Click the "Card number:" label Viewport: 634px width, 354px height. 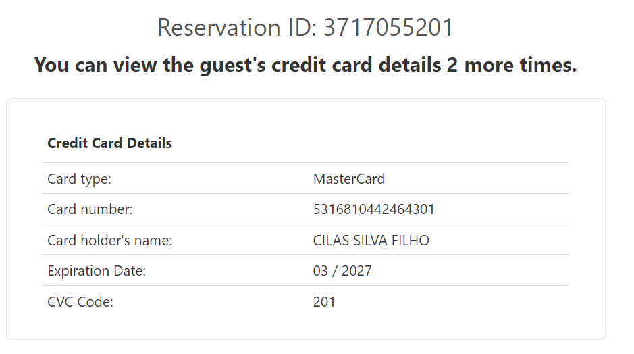(90, 209)
